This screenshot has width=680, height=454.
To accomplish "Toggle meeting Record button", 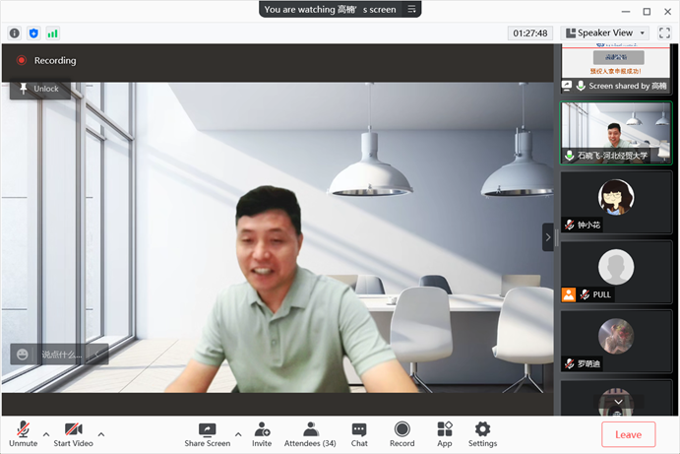I will click(x=402, y=433).
